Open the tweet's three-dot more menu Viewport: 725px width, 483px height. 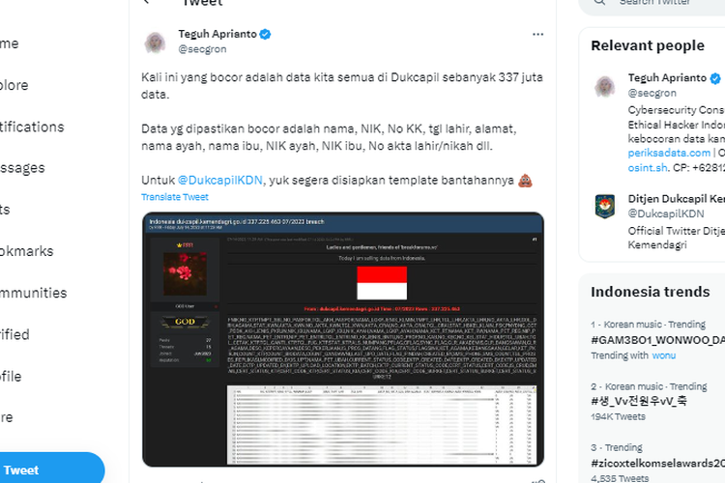[x=537, y=34]
